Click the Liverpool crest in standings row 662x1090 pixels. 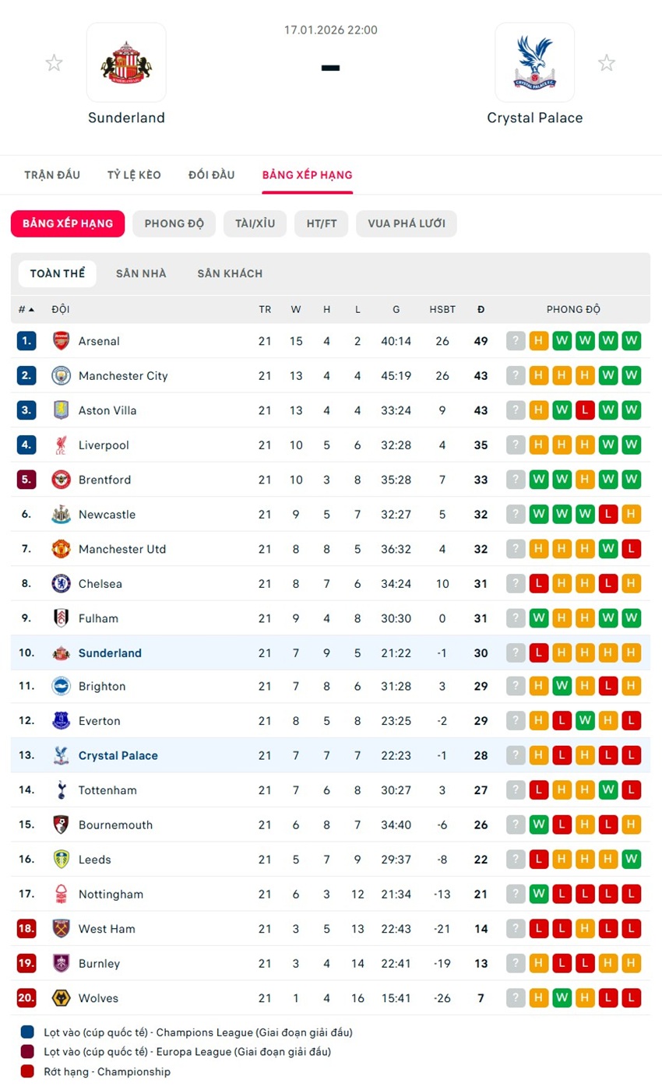click(x=61, y=445)
